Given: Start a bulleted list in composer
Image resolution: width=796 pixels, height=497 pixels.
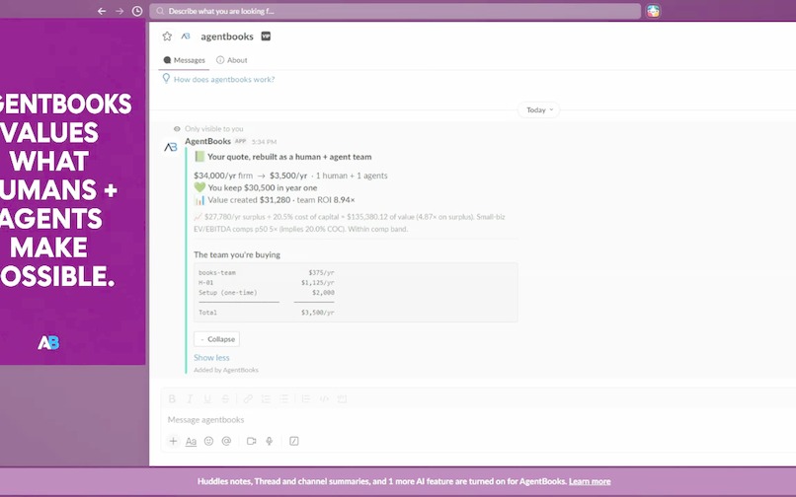Looking at the screenshot, I should click(283, 399).
